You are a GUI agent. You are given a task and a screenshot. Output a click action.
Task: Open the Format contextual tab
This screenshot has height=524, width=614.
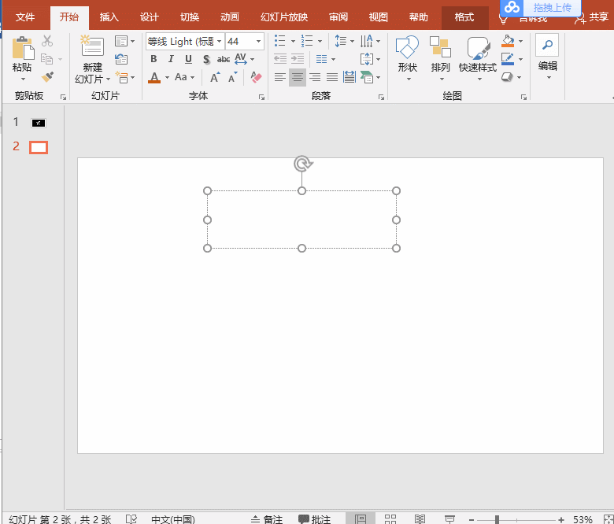coord(464,17)
